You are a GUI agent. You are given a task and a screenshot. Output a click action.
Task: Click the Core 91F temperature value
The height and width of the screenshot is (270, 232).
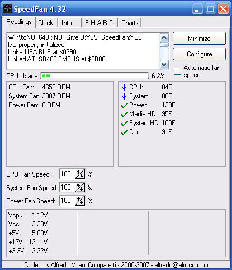167,132
